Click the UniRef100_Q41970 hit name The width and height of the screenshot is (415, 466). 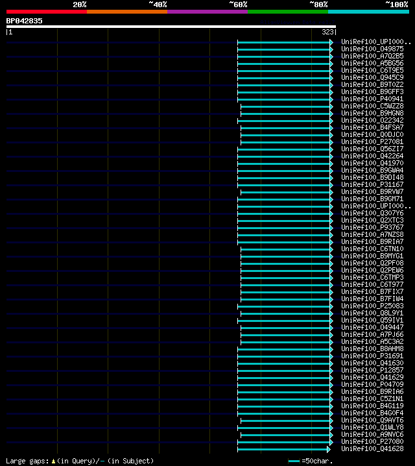tap(372, 163)
